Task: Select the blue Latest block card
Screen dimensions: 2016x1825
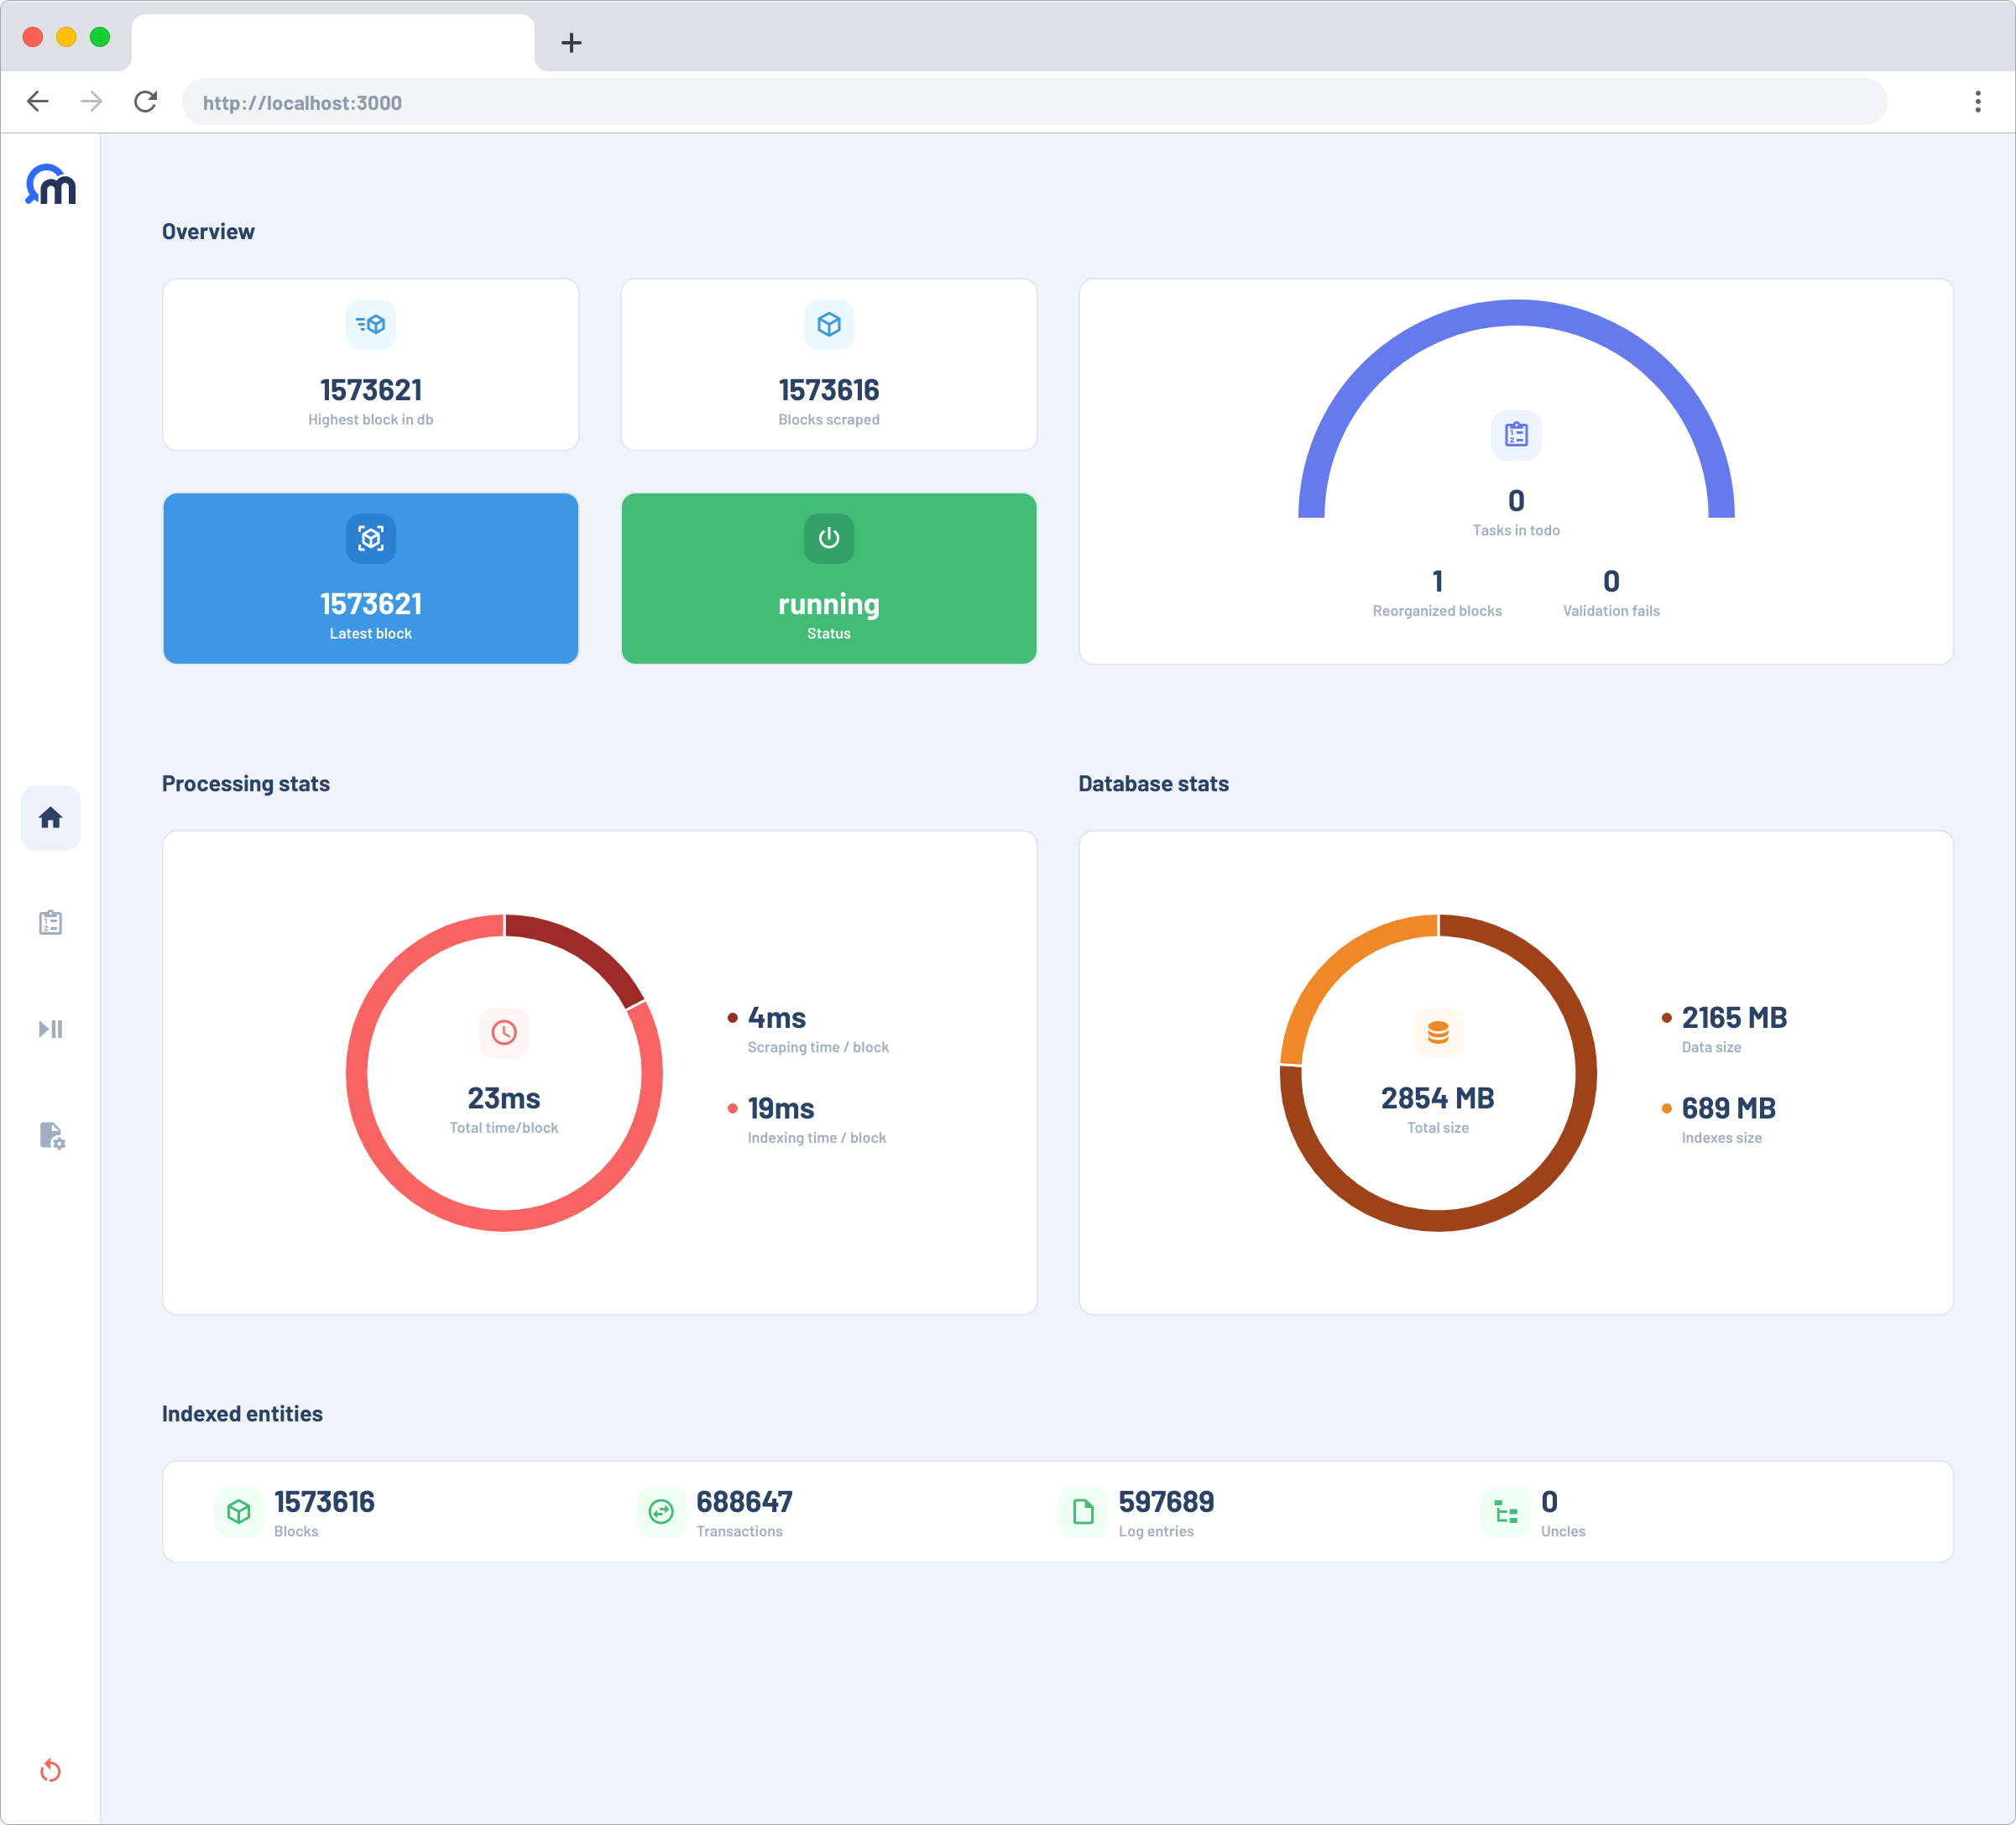Action: tap(371, 578)
